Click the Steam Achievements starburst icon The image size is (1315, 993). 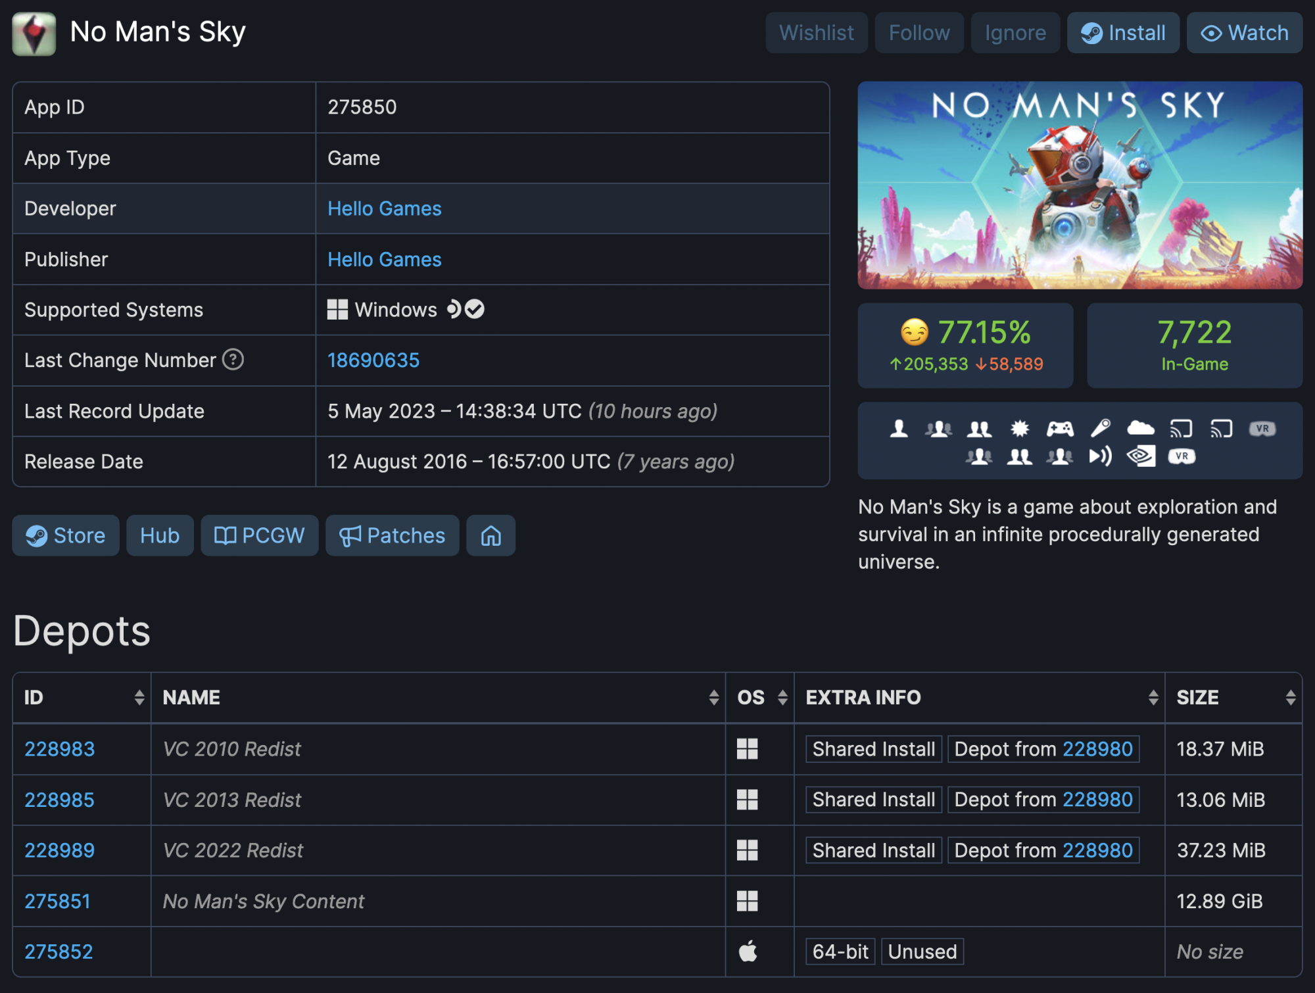pos(1020,429)
